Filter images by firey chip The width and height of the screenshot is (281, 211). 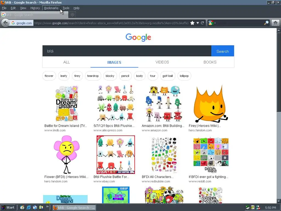click(x=77, y=76)
